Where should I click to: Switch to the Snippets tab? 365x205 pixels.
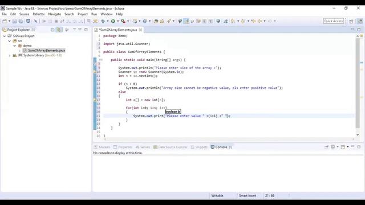point(199,147)
